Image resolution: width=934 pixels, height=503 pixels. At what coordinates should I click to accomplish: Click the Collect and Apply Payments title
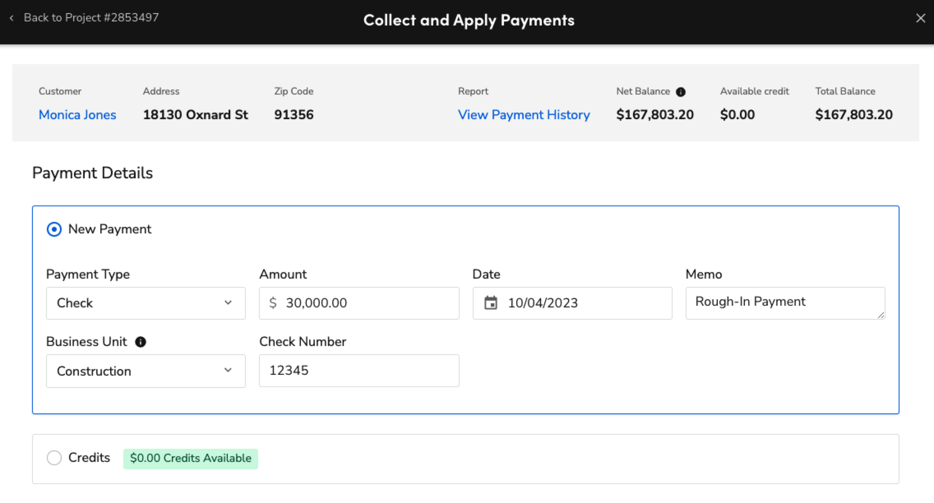click(x=469, y=20)
